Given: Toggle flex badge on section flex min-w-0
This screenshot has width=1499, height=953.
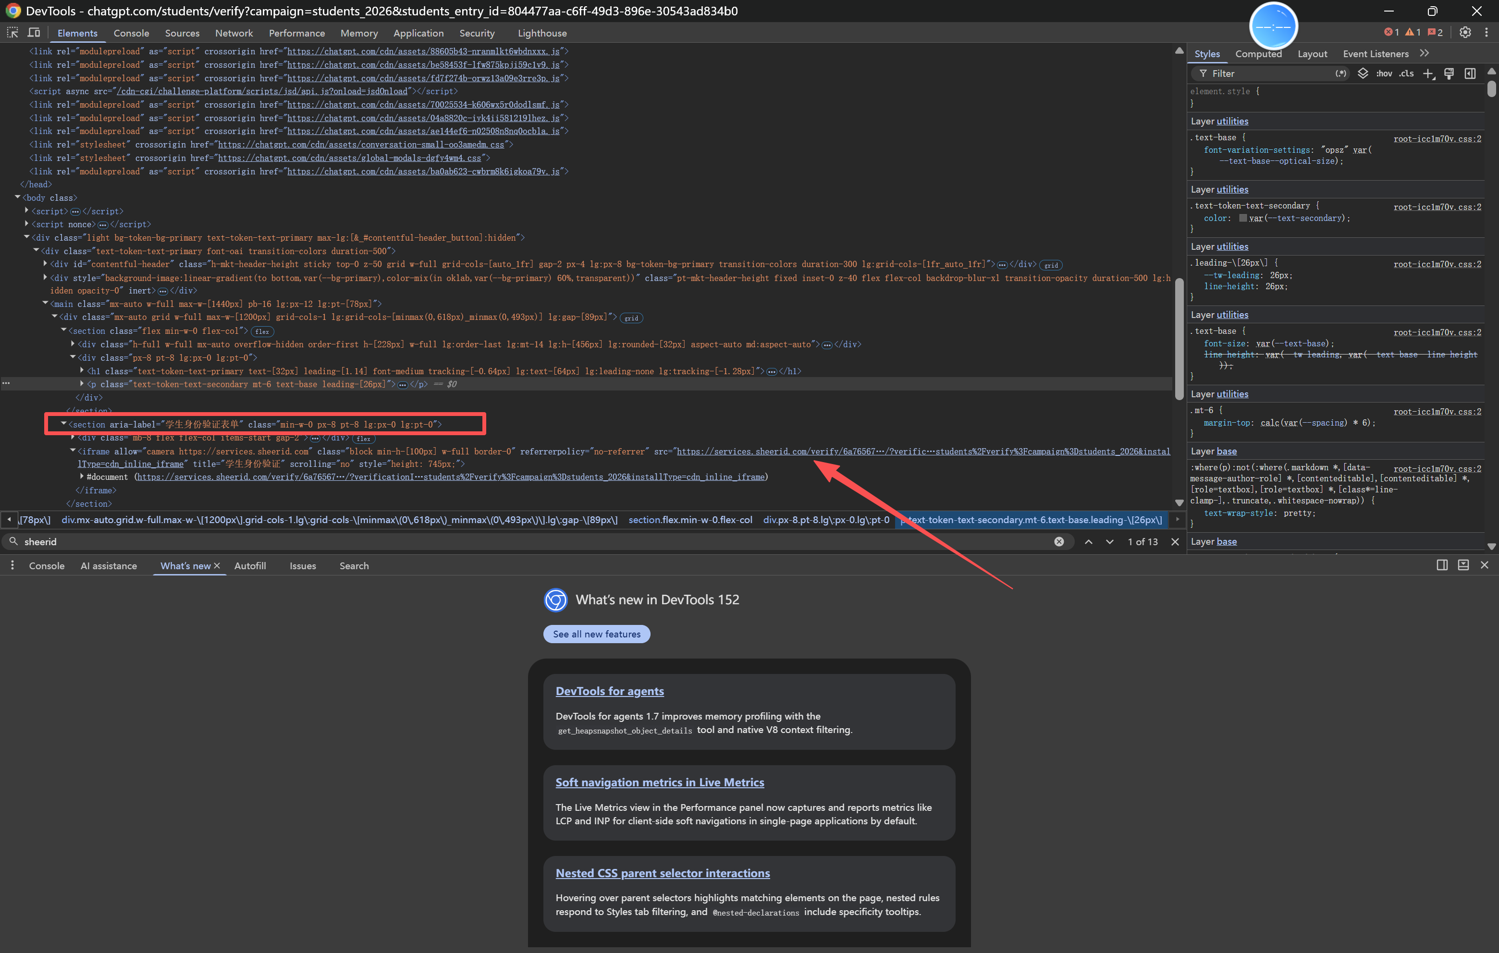Looking at the screenshot, I should (262, 332).
